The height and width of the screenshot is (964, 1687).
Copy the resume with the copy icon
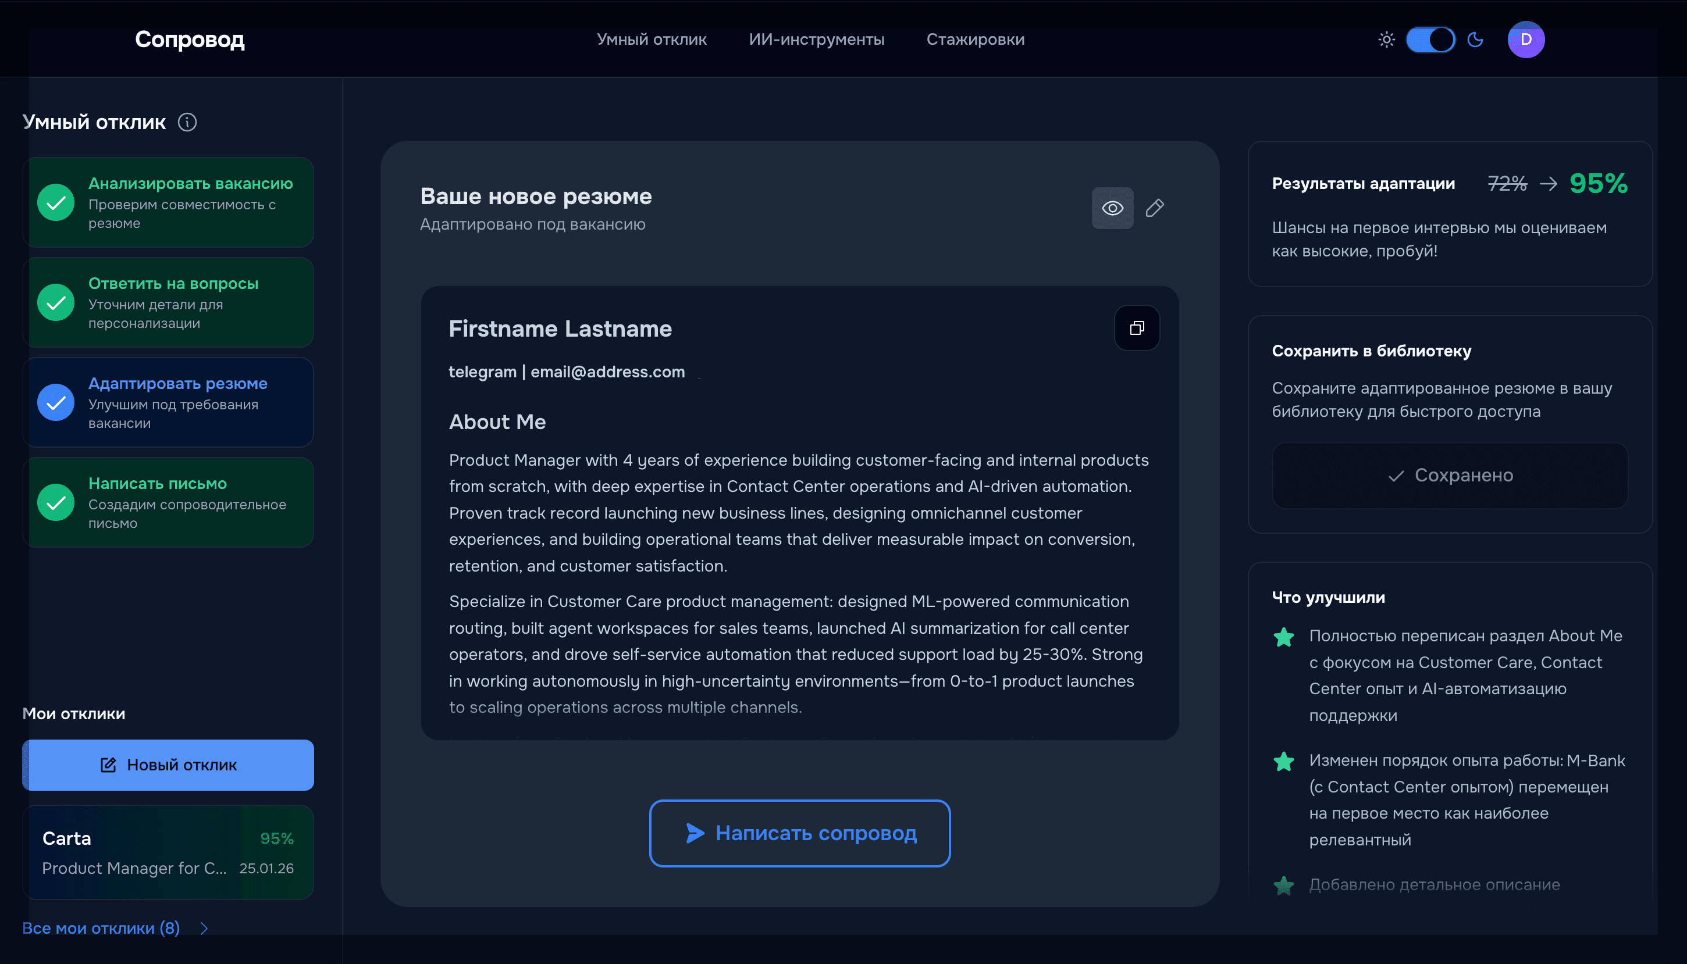(1137, 328)
